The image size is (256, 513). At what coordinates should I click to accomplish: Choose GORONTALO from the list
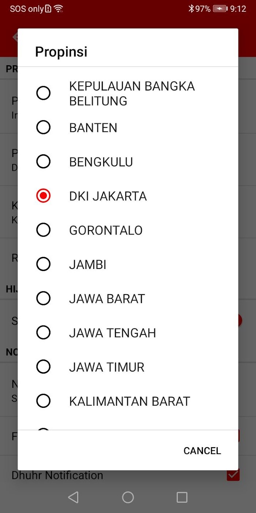tap(128, 230)
